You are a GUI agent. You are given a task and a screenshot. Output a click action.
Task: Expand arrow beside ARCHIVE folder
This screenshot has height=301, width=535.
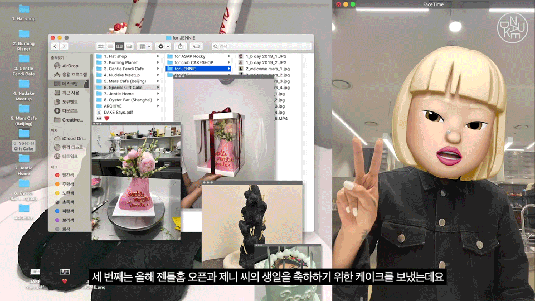tap(158, 106)
